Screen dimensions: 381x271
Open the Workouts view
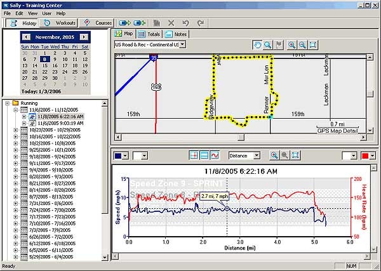coord(58,23)
